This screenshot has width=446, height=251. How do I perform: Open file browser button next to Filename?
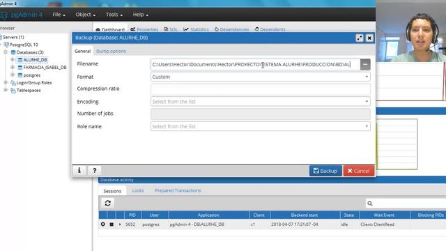point(365,64)
